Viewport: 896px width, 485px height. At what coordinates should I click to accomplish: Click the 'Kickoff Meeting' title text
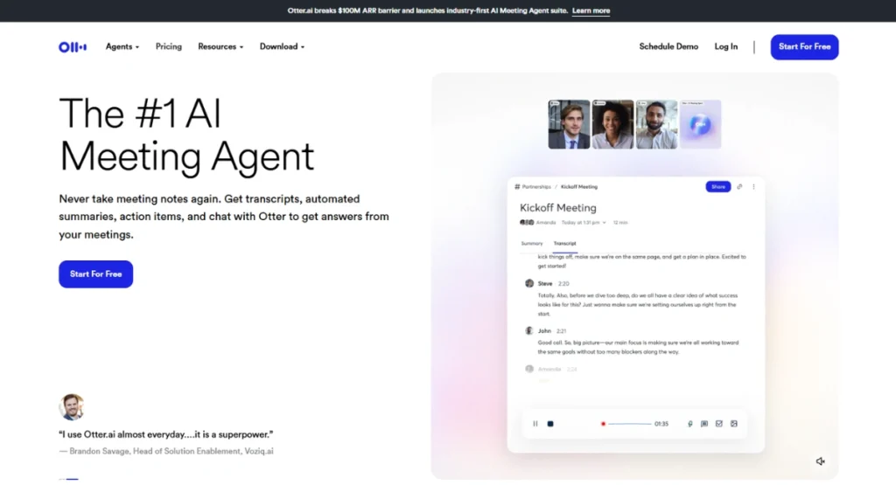(557, 208)
